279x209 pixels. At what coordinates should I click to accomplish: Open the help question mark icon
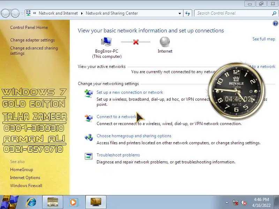(x=275, y=23)
